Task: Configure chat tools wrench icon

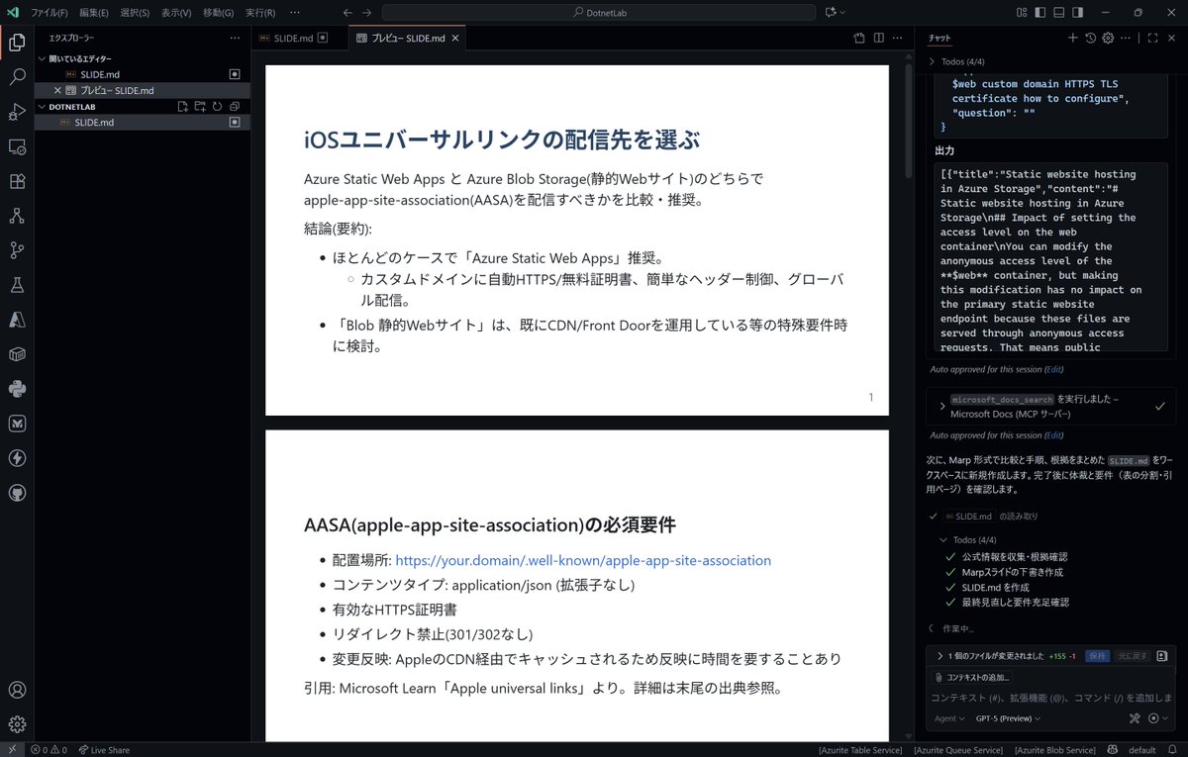Action: (x=1136, y=718)
